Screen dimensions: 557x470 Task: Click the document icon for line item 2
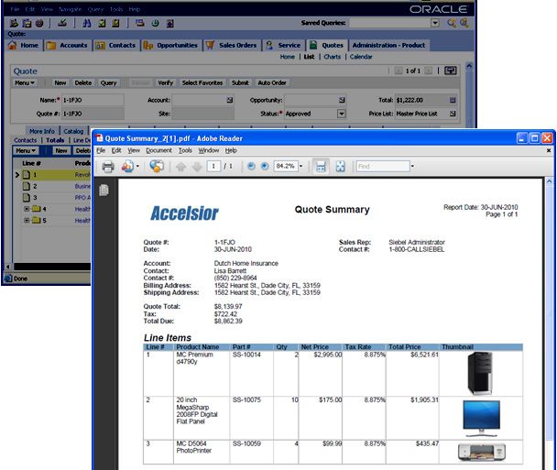point(27,186)
